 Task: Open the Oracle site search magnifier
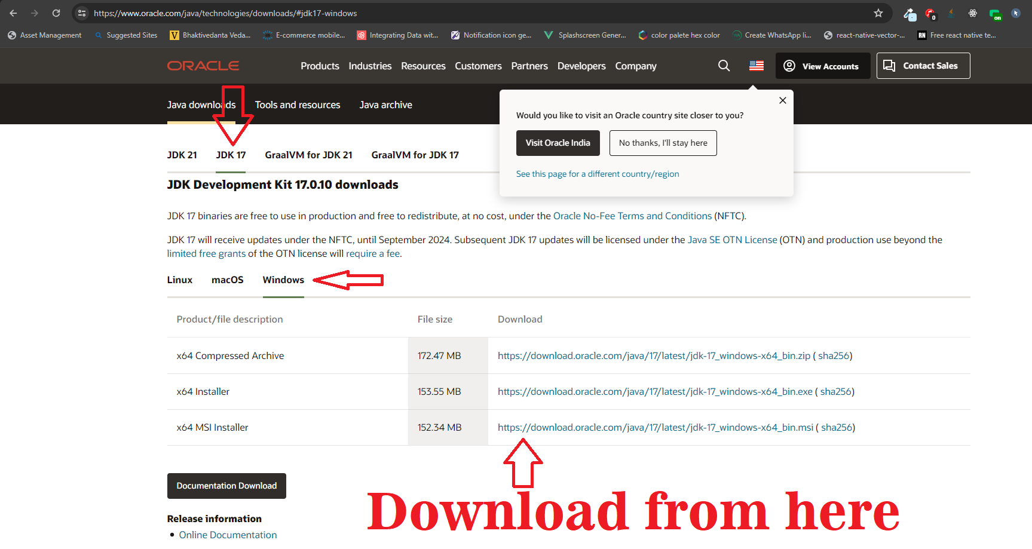point(724,66)
